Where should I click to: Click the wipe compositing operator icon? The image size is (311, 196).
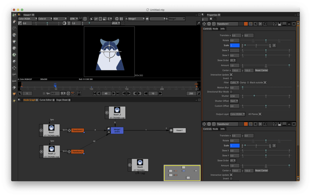coord(147,19)
